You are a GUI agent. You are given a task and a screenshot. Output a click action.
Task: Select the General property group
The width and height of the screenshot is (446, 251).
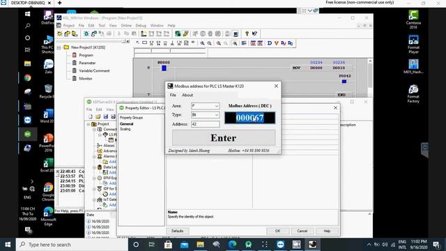point(126,124)
